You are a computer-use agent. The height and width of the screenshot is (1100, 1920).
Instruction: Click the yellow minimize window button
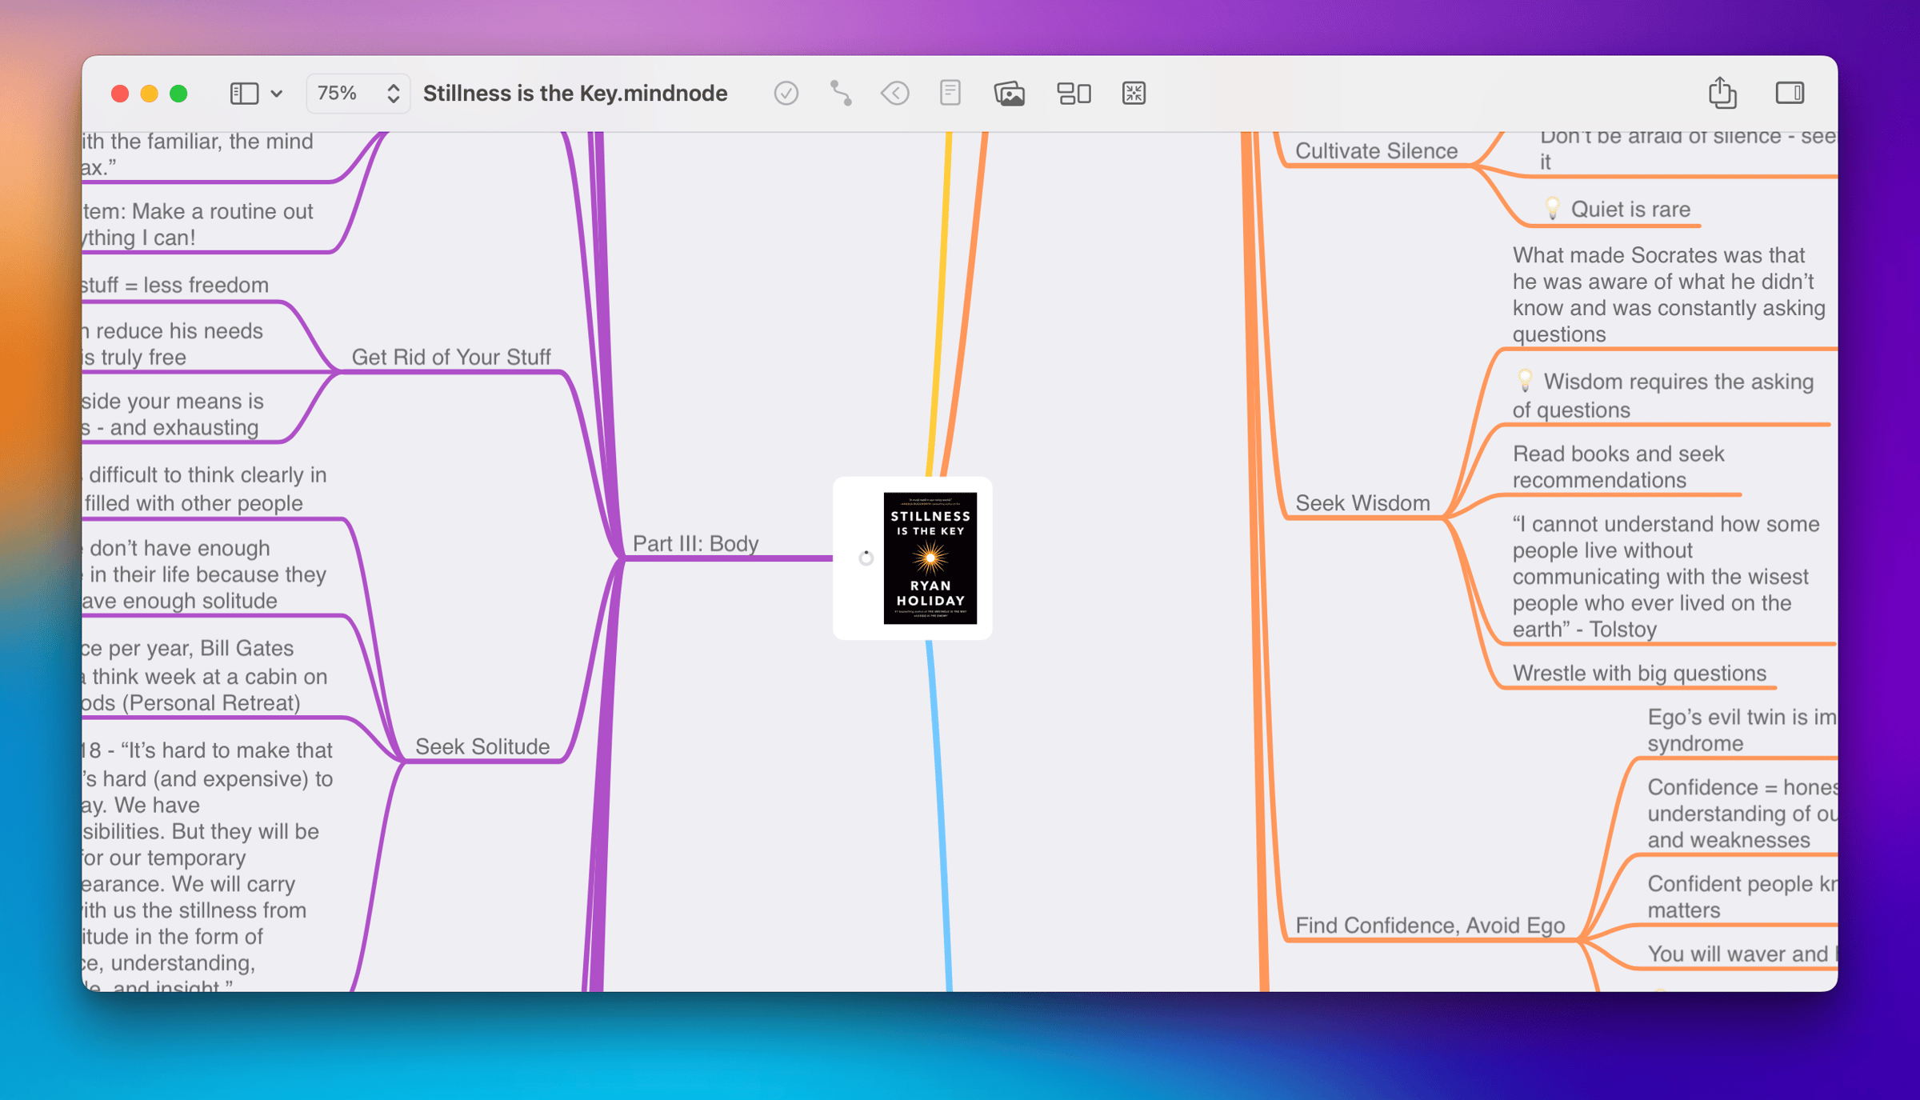coord(149,94)
